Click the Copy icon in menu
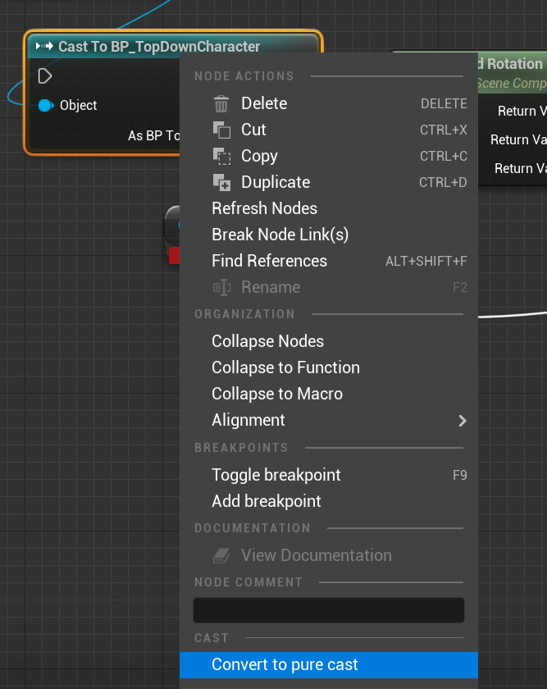The image size is (547, 689). click(x=221, y=156)
